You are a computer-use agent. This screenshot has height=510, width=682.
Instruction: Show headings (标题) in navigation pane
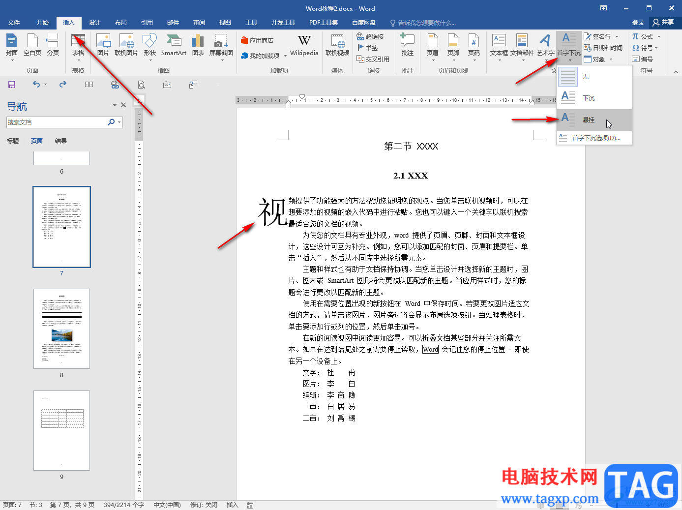[13, 141]
